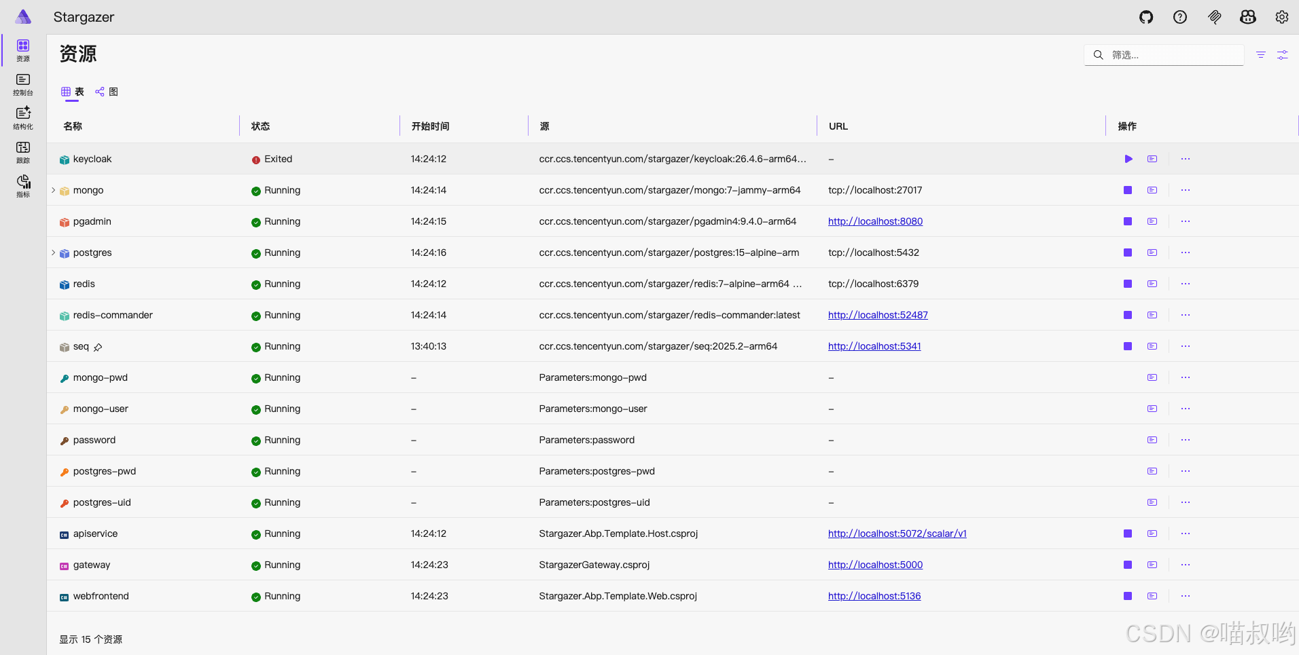Open the GitHub repository icon
The image size is (1299, 655).
(1146, 17)
